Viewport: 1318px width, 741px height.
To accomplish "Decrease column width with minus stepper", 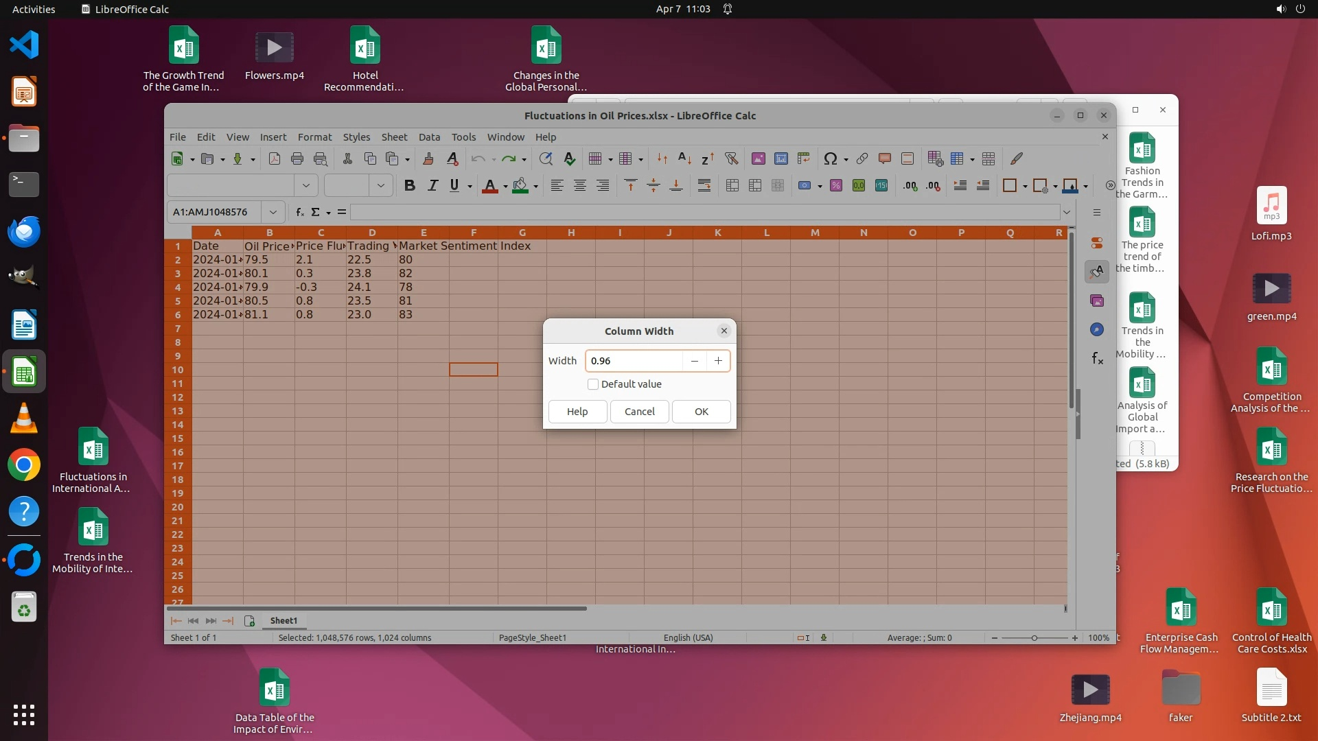I will point(695,361).
